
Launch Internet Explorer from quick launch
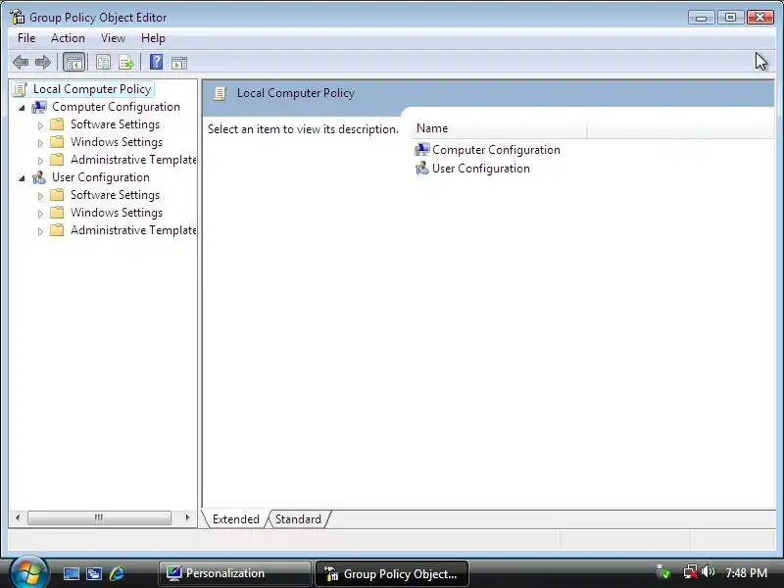click(117, 573)
